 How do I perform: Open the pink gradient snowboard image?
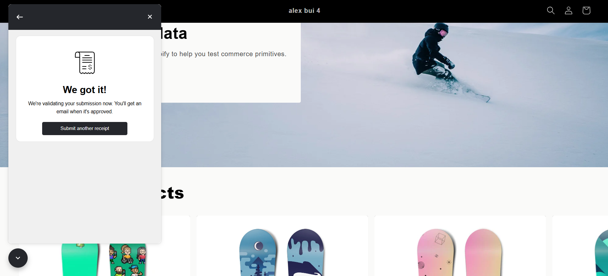pyautogui.click(x=483, y=253)
